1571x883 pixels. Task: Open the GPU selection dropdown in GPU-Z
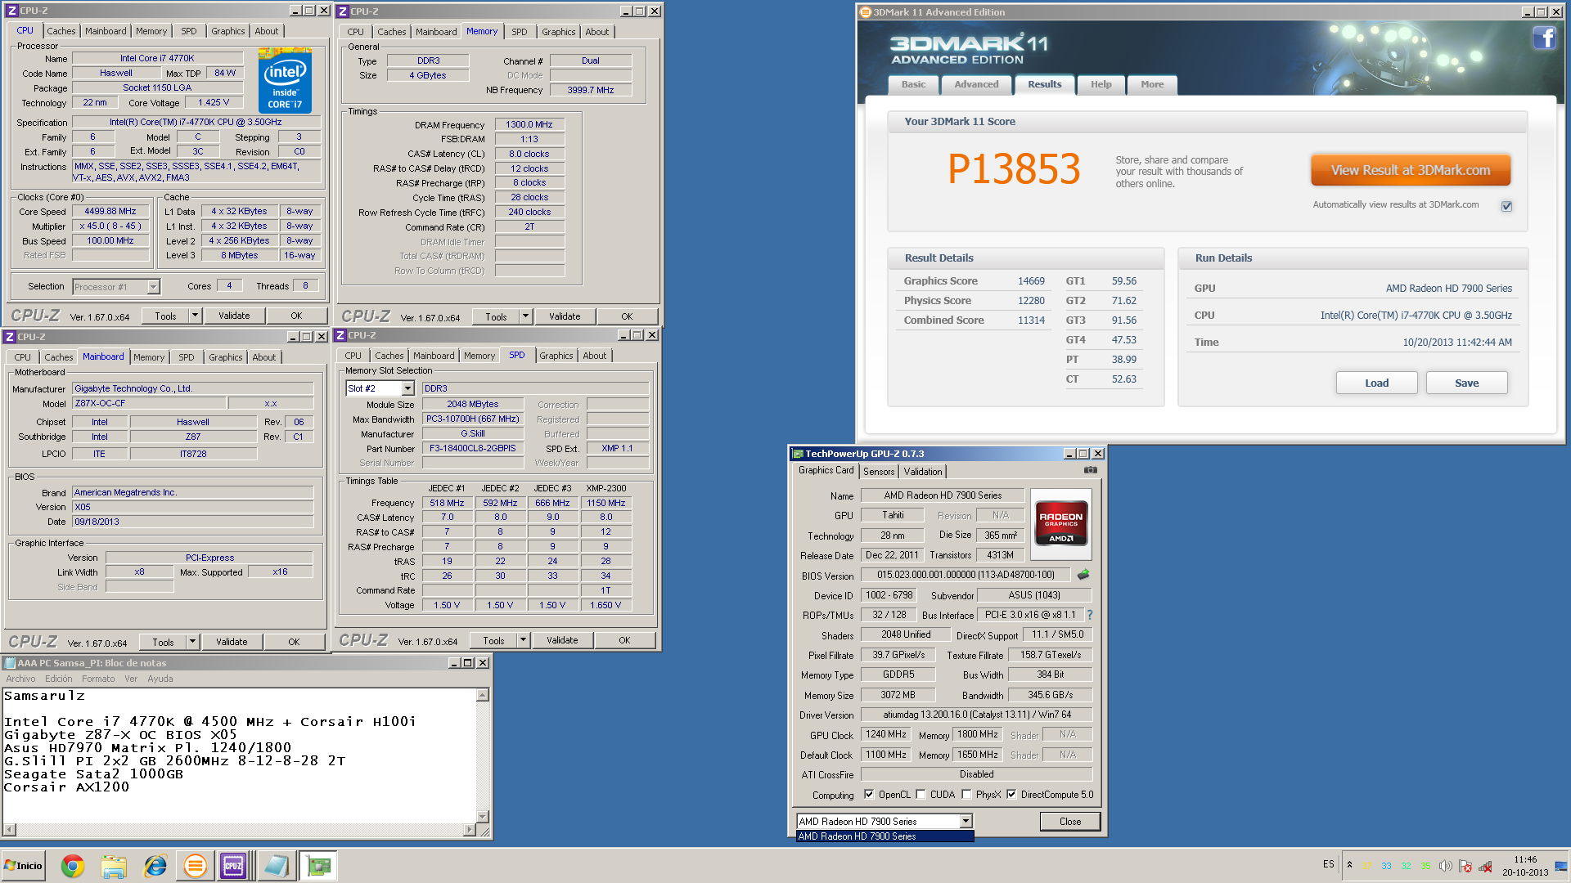point(966,821)
